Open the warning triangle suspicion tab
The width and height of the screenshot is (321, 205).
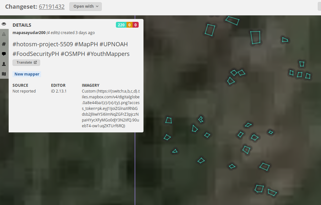(4, 34)
